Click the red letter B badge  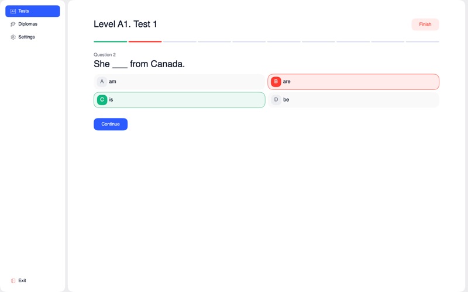[276, 82]
